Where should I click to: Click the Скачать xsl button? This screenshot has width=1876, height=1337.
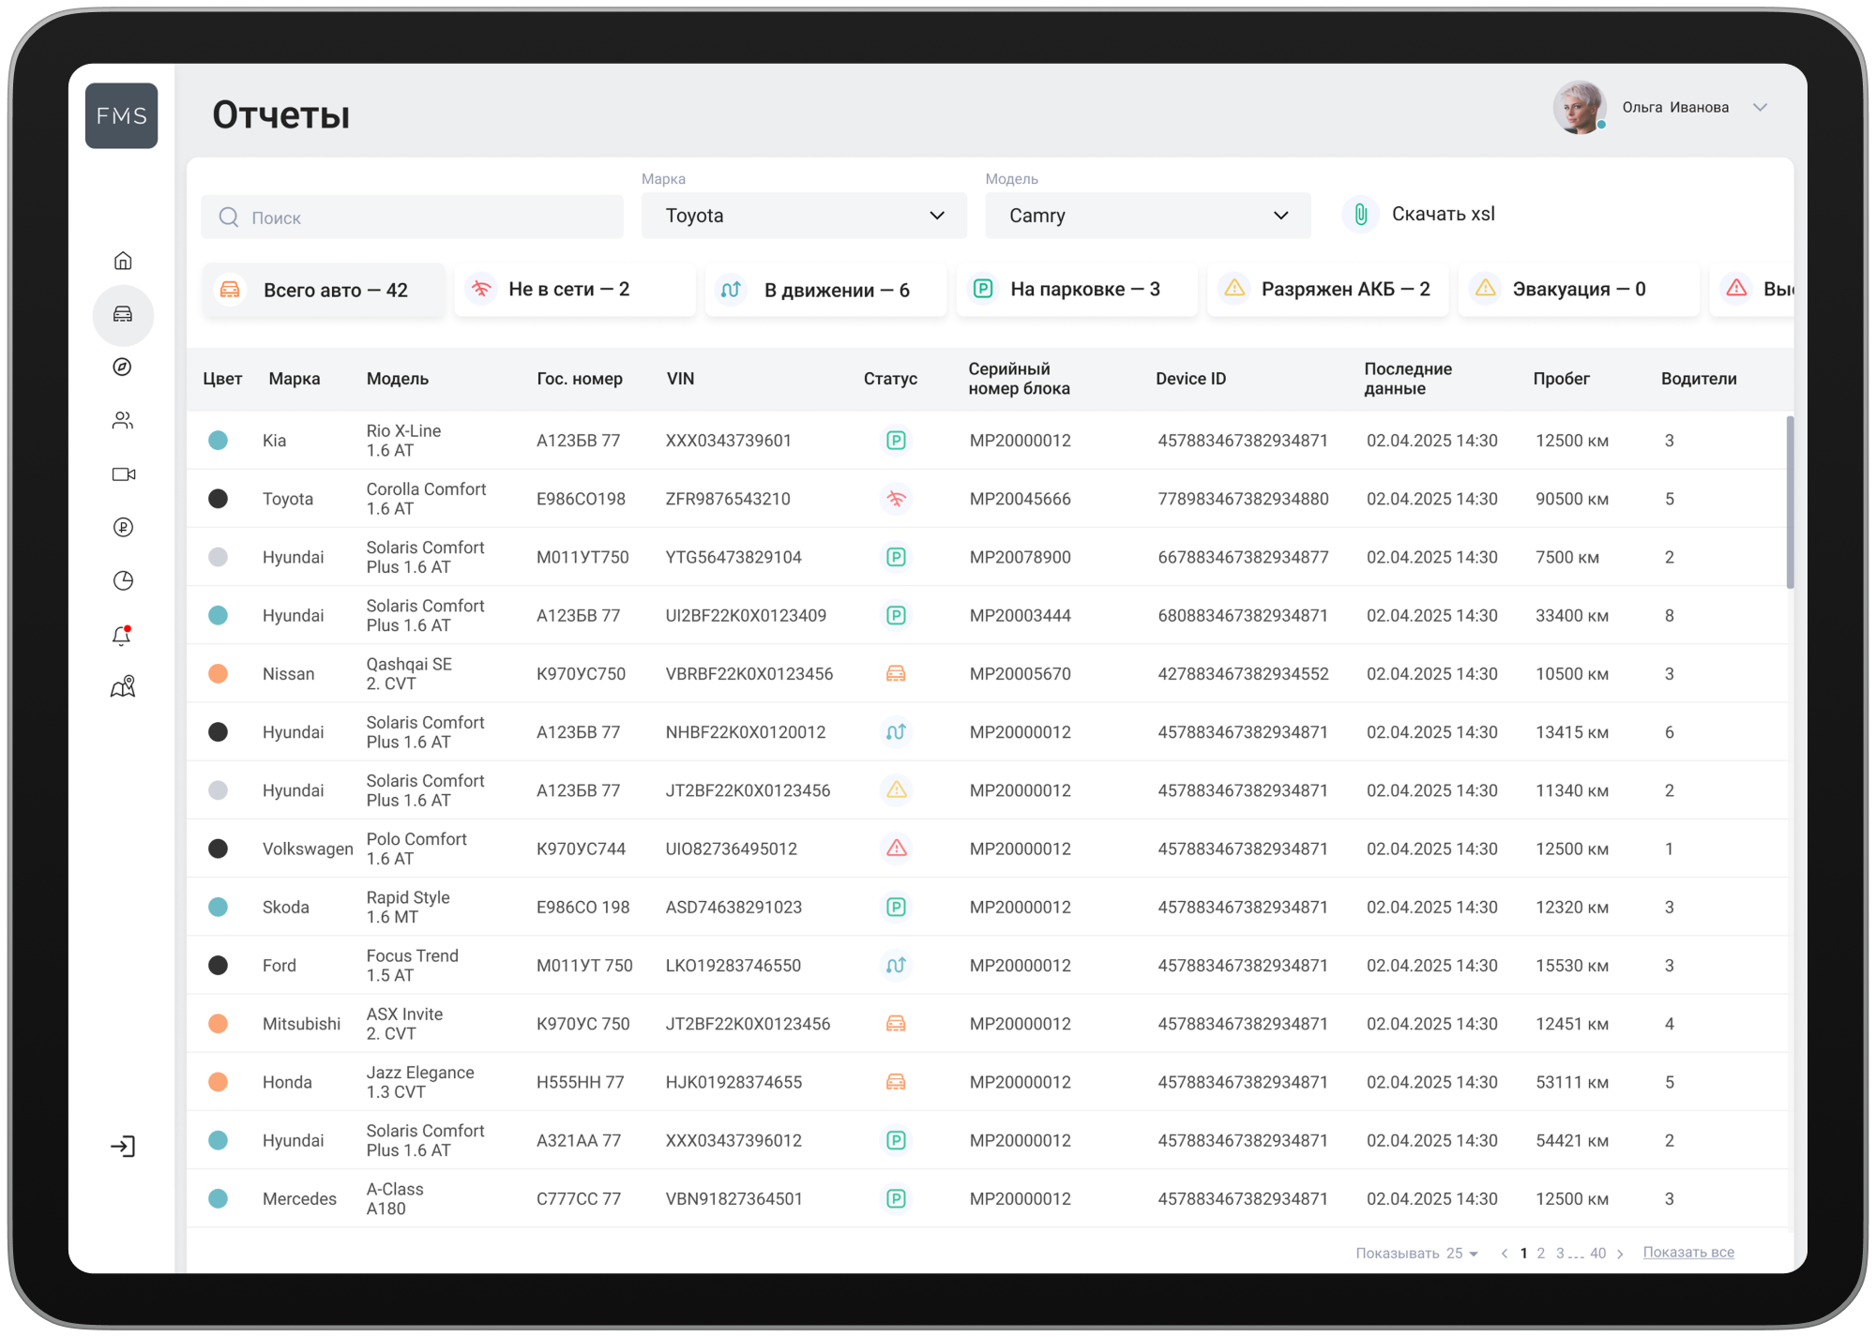[x=1420, y=215]
